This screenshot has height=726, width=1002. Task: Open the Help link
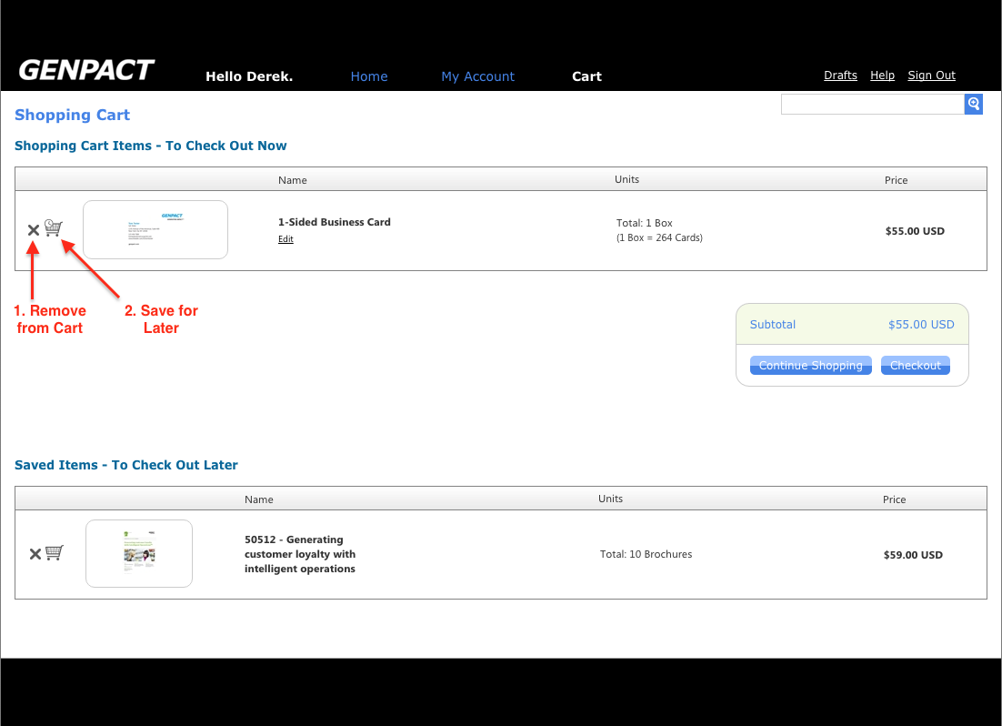[882, 76]
